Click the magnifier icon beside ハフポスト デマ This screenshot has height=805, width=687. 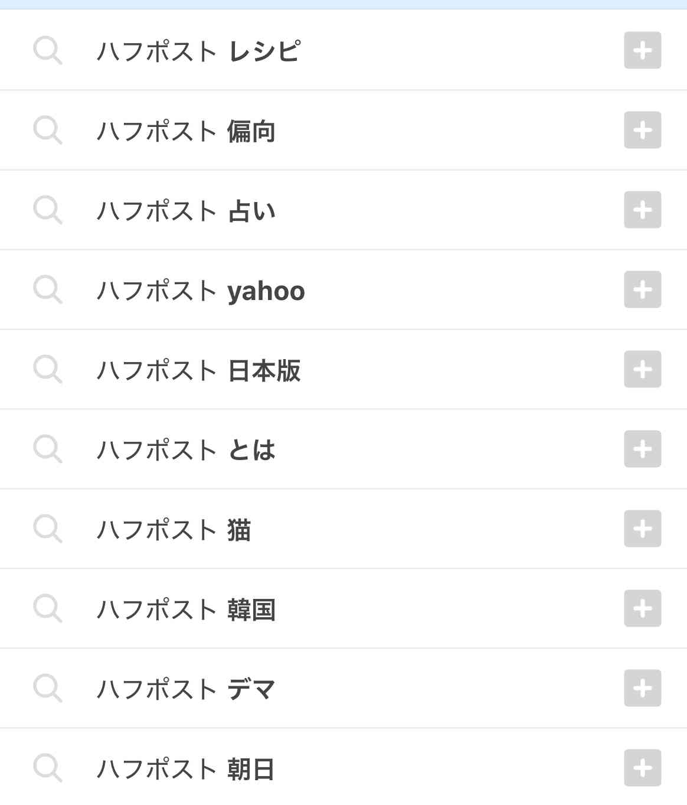(x=47, y=688)
